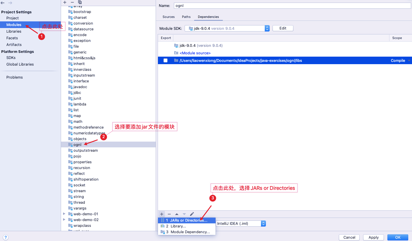The image size is (412, 241).
Task: Click the lambda module folder icon
Action: click(x=70, y=104)
